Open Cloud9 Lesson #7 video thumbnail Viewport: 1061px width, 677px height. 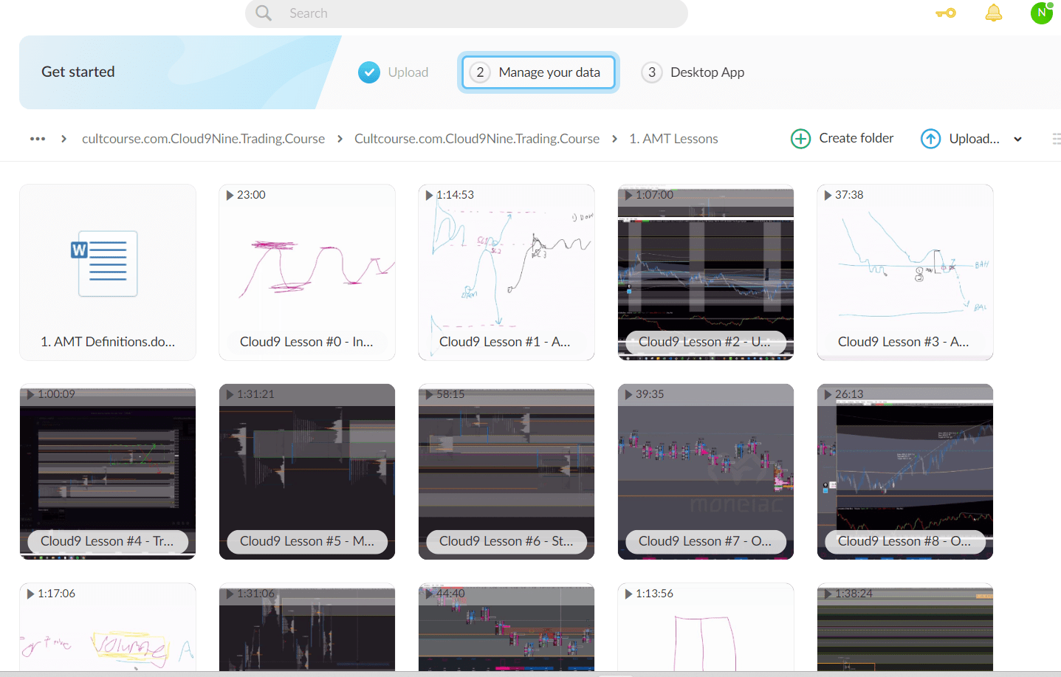pyautogui.click(x=706, y=472)
